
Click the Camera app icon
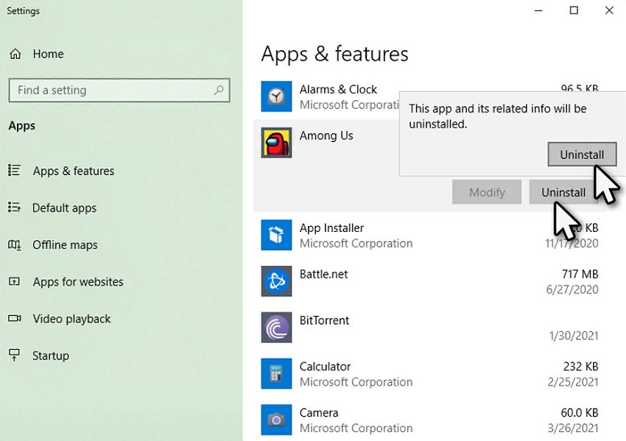[x=276, y=420]
